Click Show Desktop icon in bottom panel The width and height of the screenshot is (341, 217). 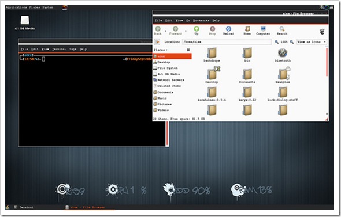click(x=8, y=207)
